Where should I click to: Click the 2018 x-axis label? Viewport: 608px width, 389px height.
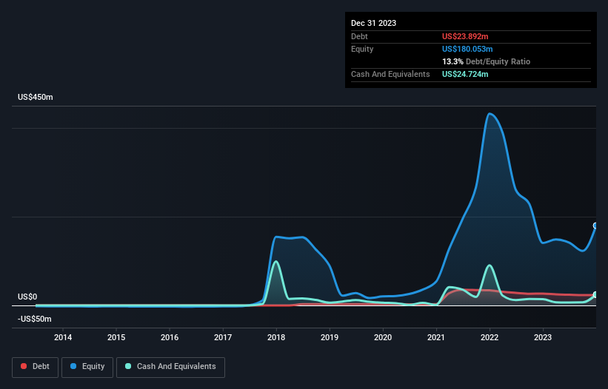[276, 337]
